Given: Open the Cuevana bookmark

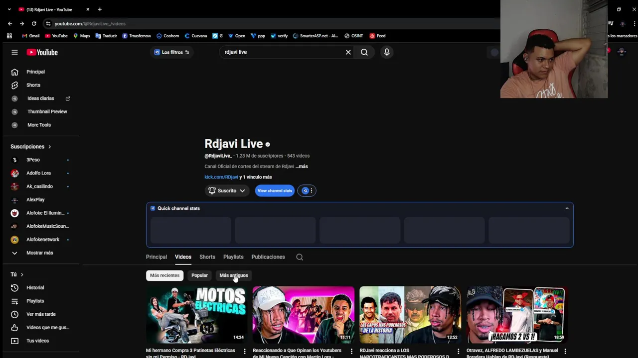Looking at the screenshot, I should click(x=195, y=36).
